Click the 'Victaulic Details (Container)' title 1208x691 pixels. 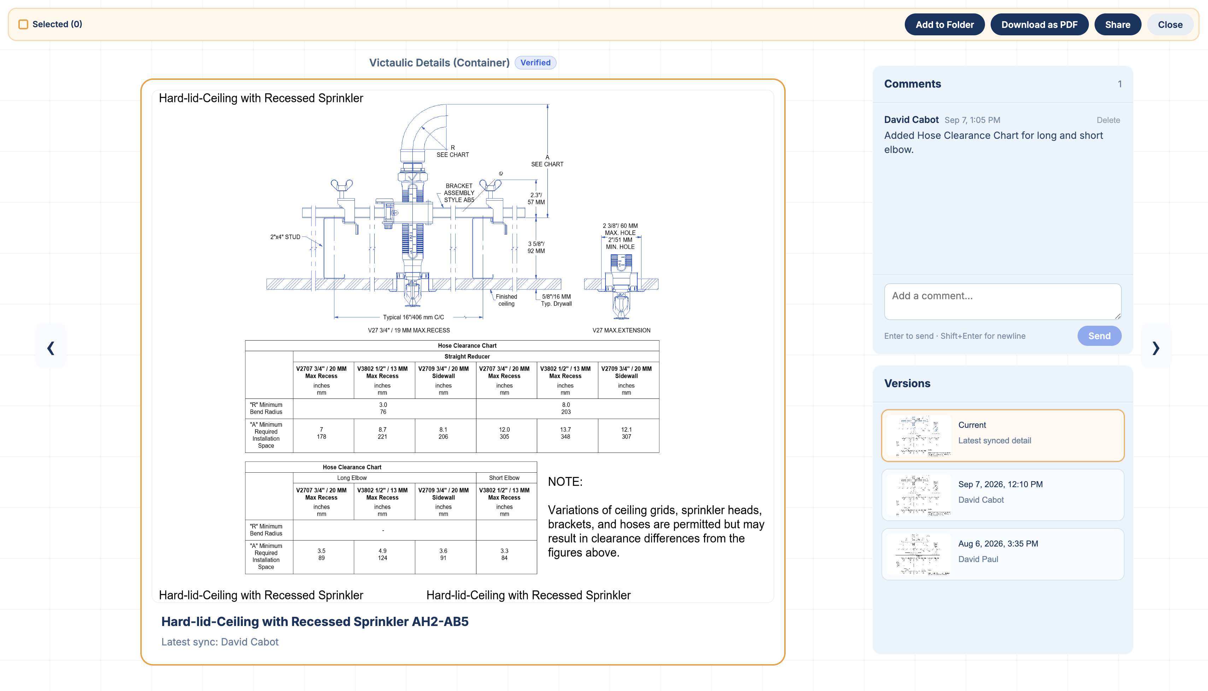(439, 63)
